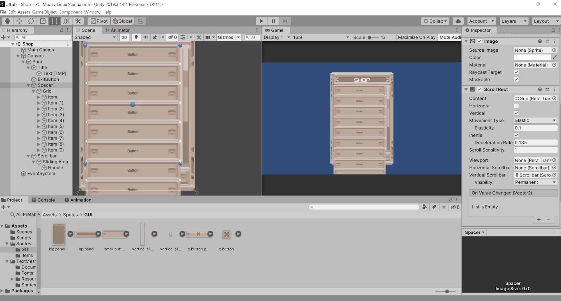
Task: Click the Scroll Sensitivity field
Action: [535, 150]
